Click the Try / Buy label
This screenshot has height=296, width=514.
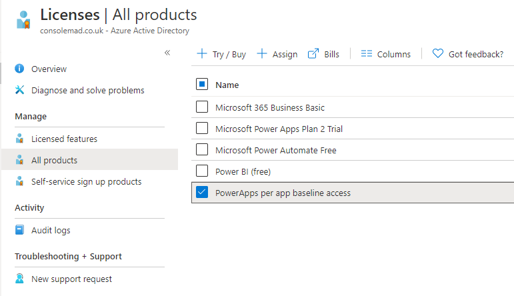[x=229, y=55]
